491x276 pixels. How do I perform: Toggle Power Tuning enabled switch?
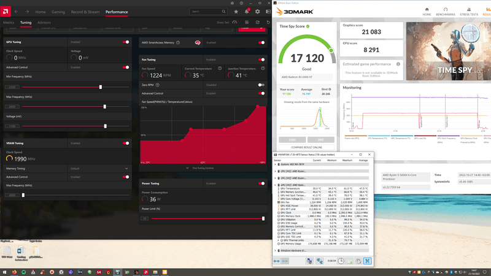pos(261,183)
